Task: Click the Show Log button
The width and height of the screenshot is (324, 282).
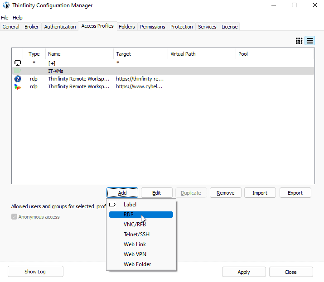Action: pos(35,272)
